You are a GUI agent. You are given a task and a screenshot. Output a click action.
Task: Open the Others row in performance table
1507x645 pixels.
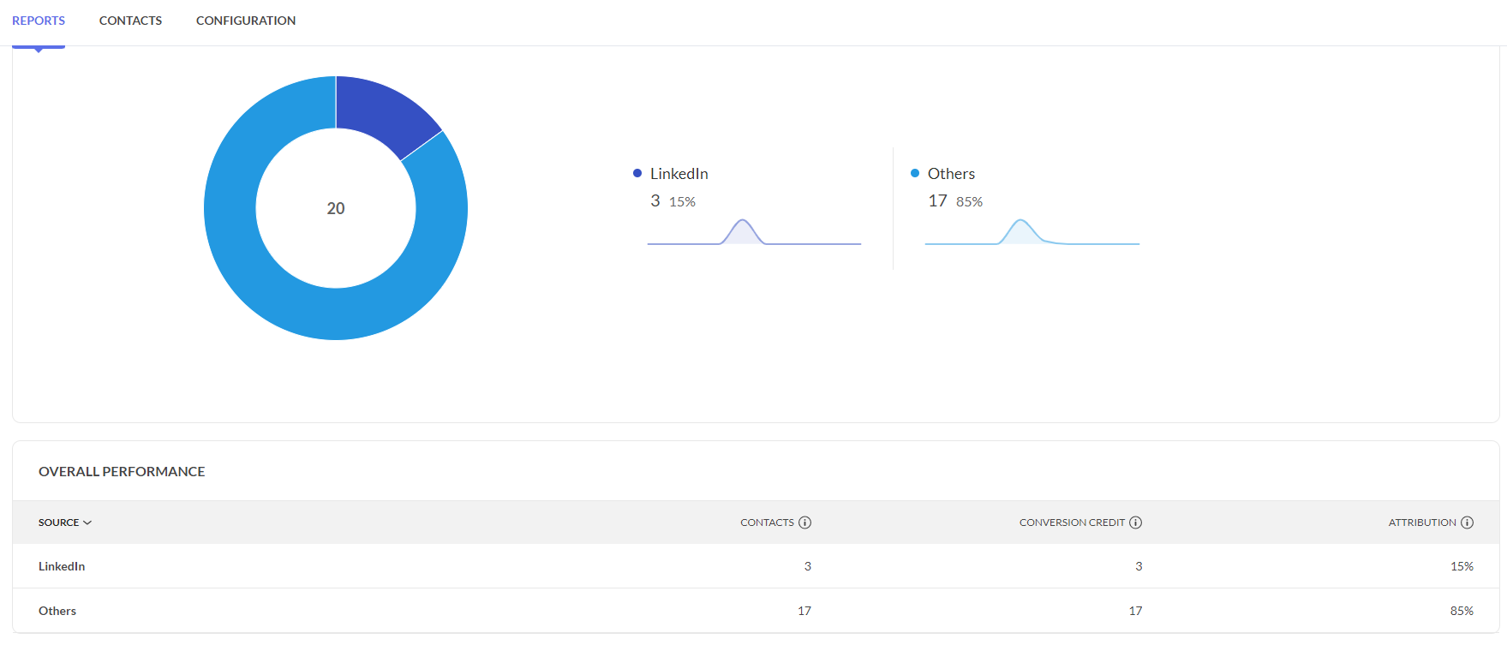(57, 611)
